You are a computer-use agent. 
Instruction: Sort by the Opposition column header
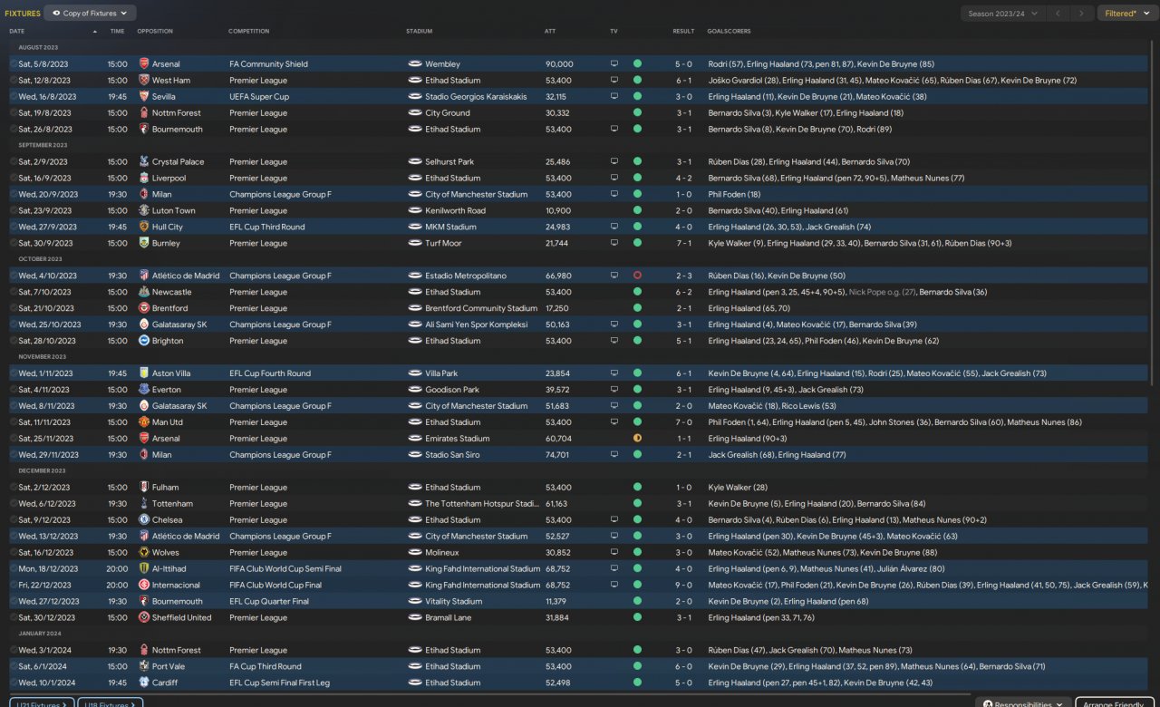click(x=155, y=32)
